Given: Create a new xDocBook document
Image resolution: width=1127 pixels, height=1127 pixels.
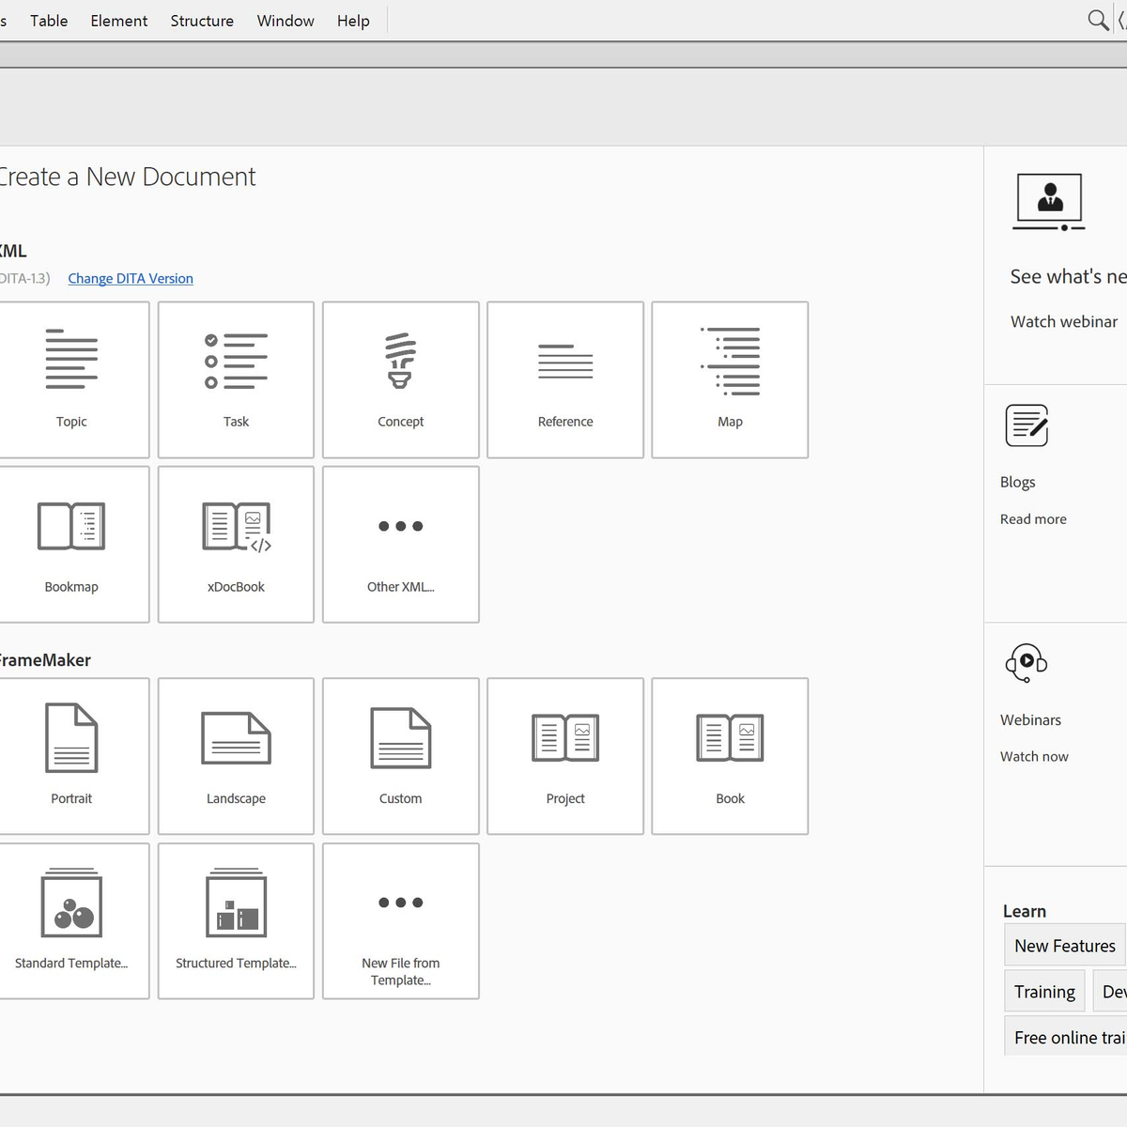Looking at the screenshot, I should [236, 545].
